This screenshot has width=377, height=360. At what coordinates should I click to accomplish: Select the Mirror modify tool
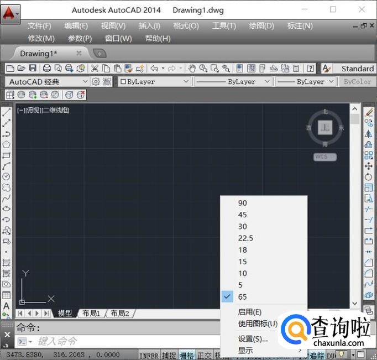(369, 134)
